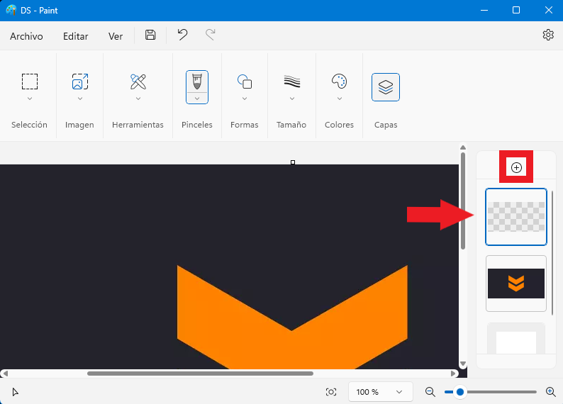563x404 pixels.
Task: Open the 100 % zoom level combo box
Action: coord(380,392)
